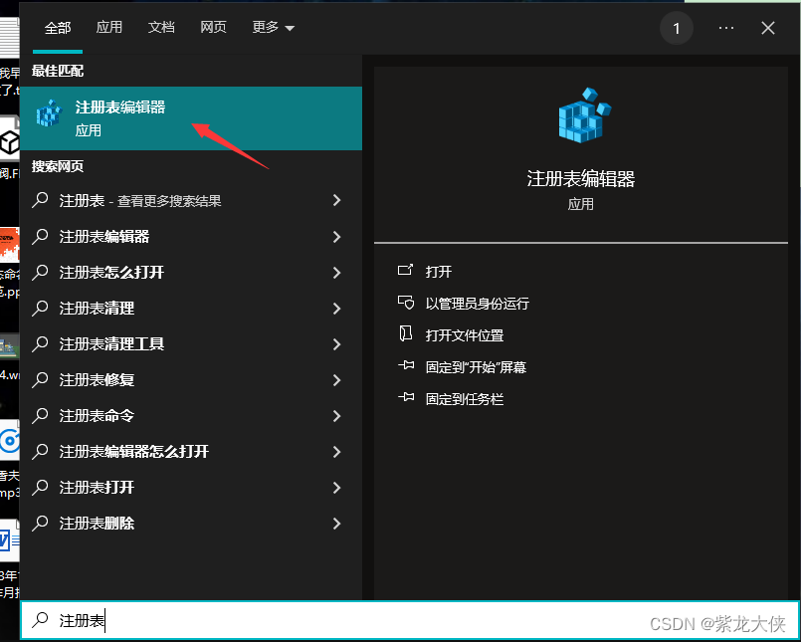
Task: Click the Word document icon on desktop
Action: coord(9,540)
